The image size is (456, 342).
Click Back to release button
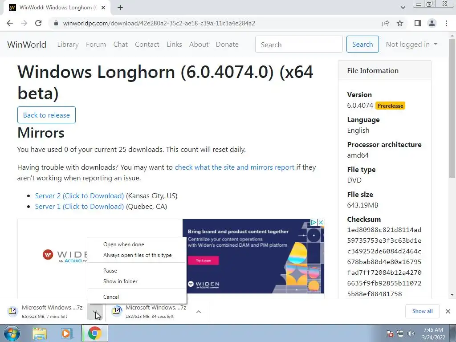coord(46,115)
